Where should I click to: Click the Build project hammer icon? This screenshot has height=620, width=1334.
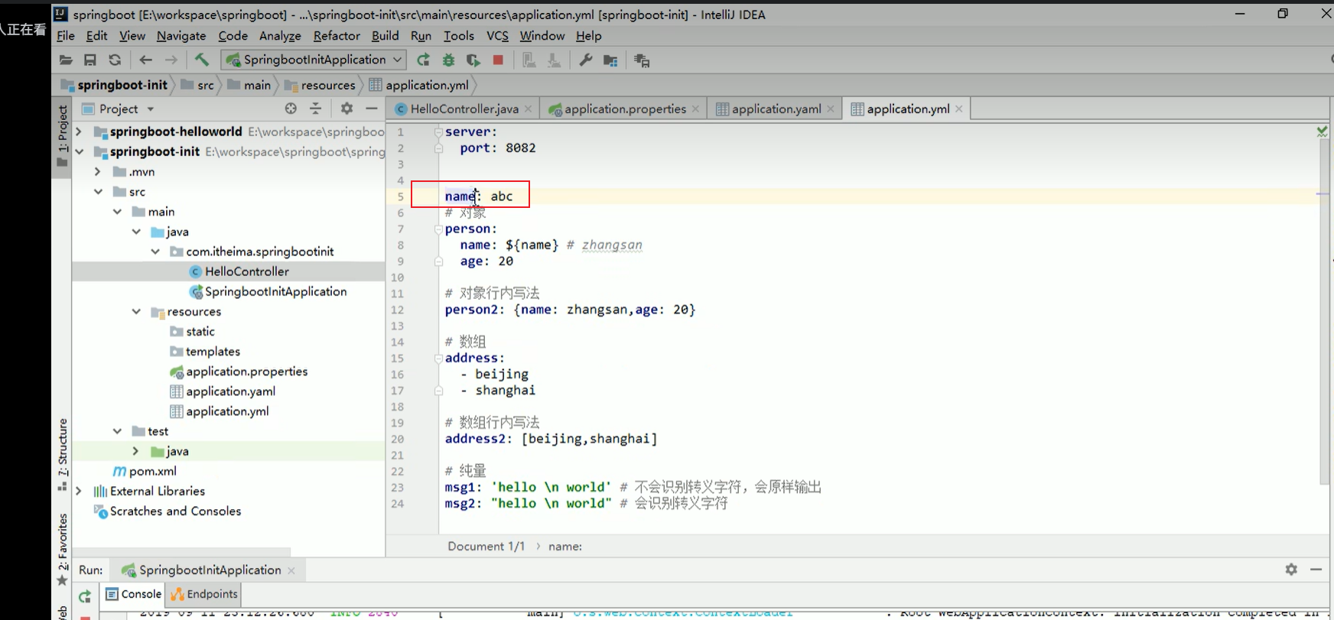[202, 60]
